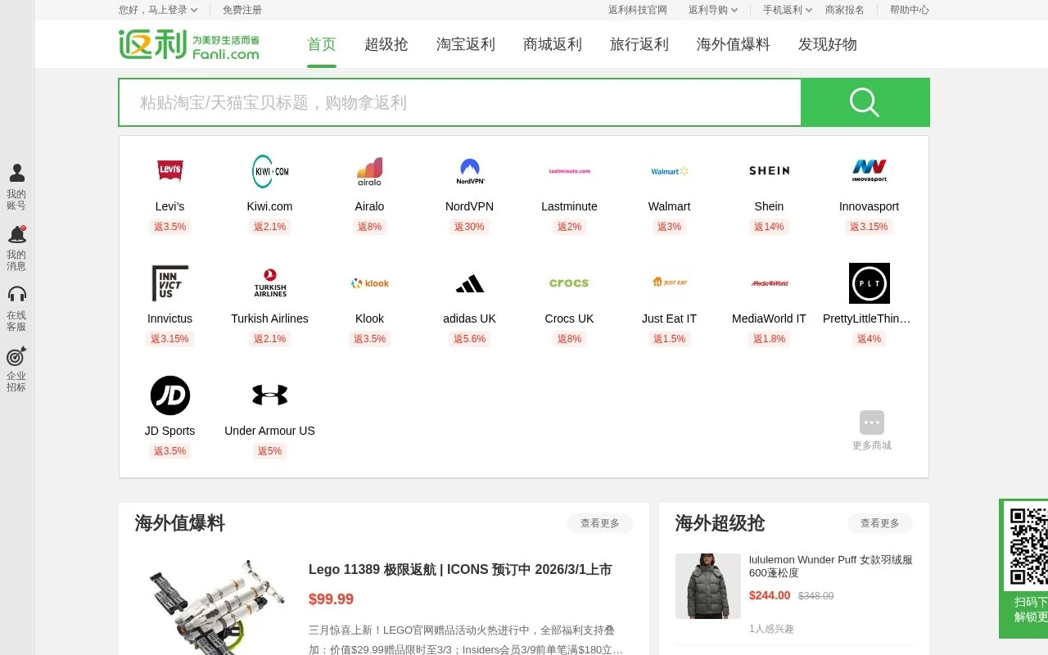Click the green search magnifier button
Viewport: 1048px width, 655px height.
(865, 102)
